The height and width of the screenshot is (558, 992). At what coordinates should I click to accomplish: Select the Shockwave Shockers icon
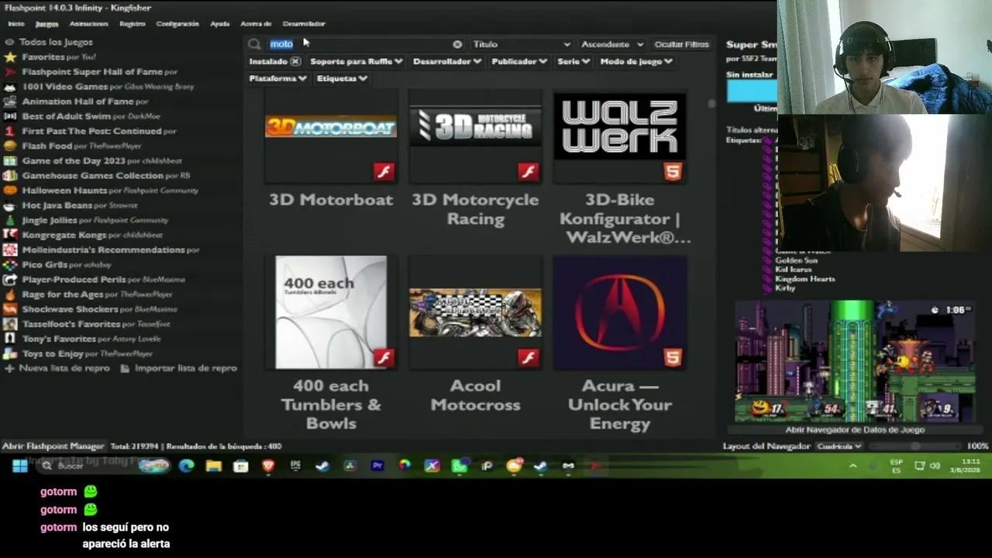tap(10, 309)
